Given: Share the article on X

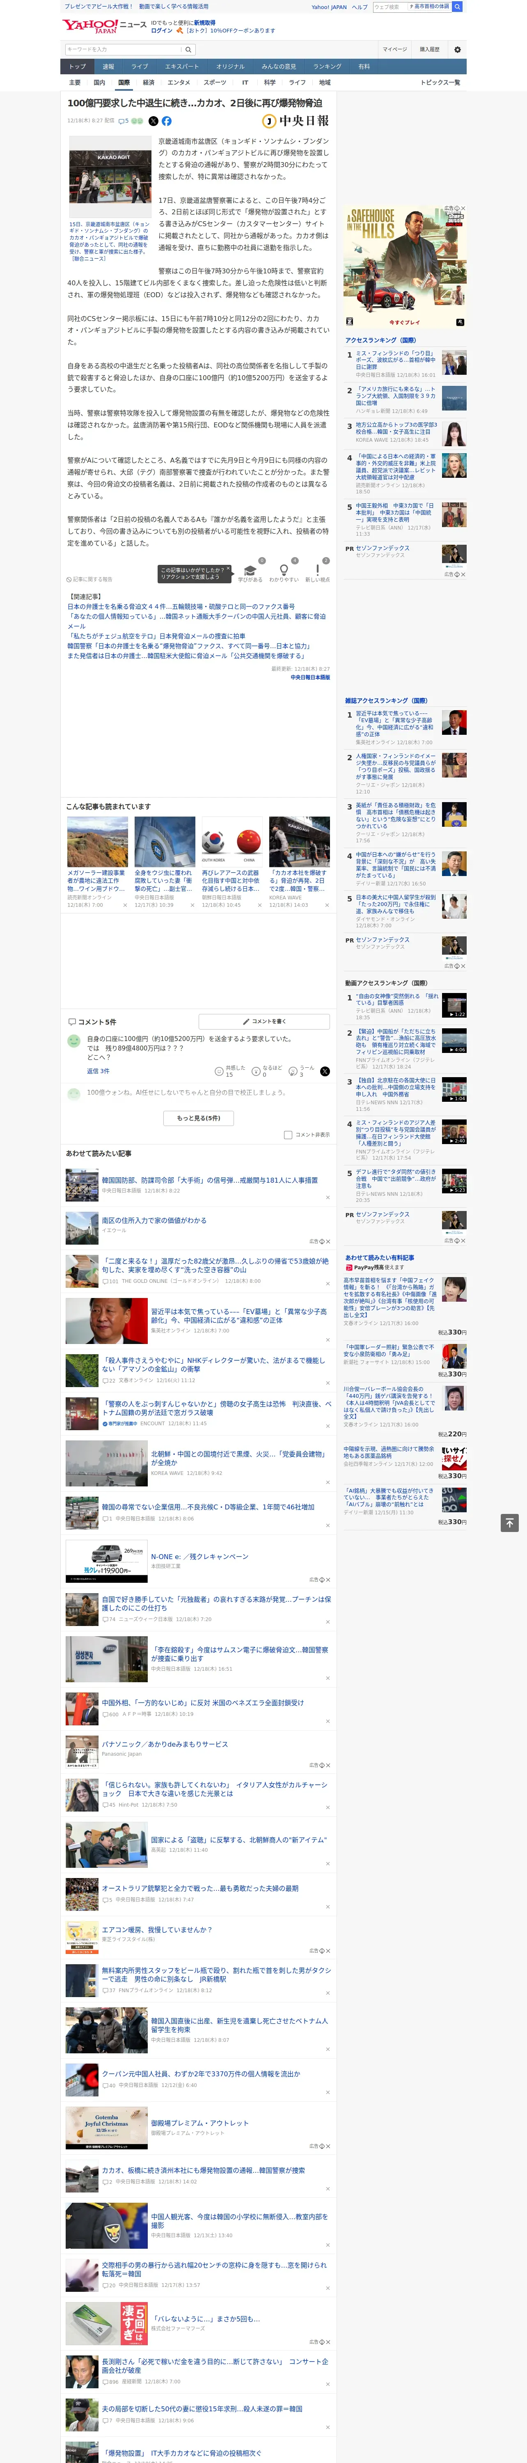Looking at the screenshot, I should pos(153,122).
